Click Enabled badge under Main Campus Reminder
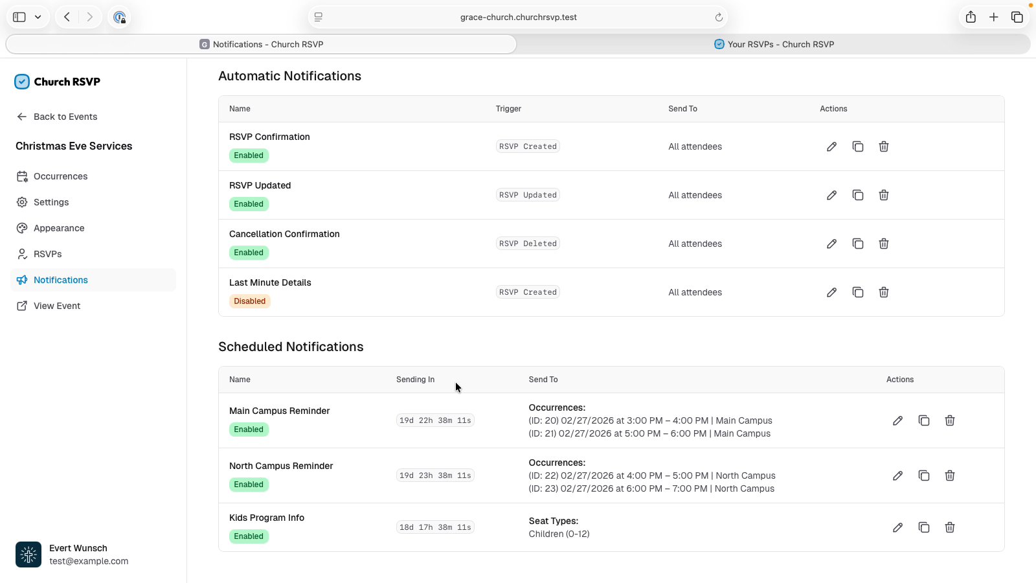Screen dimensions: 1036x583 (x=249, y=429)
